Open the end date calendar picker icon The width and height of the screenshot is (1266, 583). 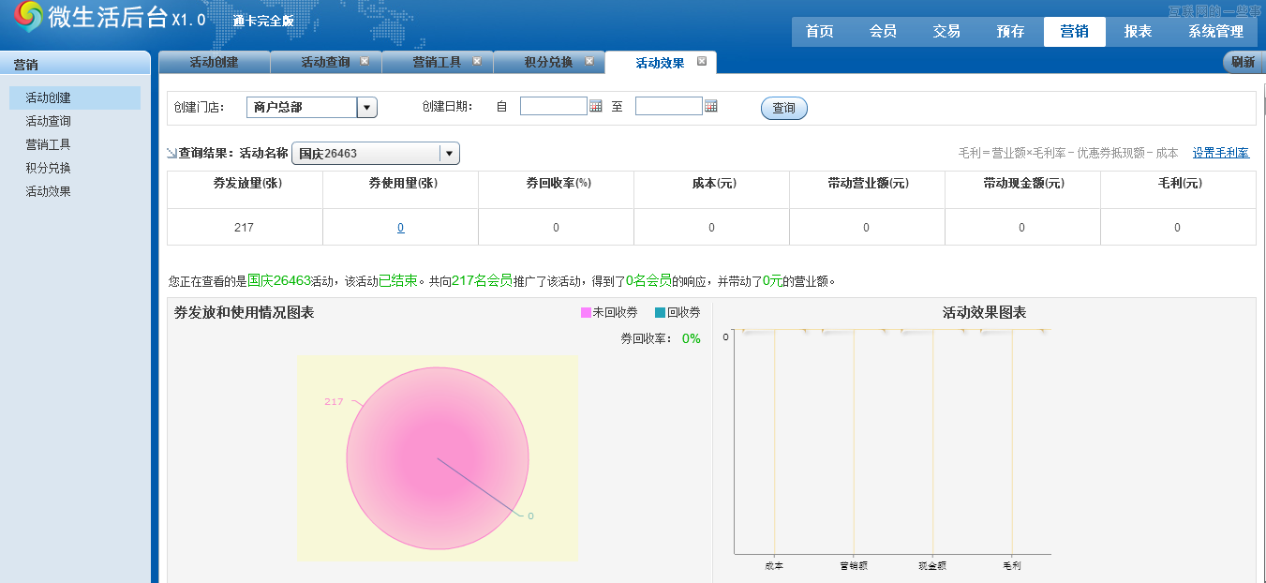(710, 106)
